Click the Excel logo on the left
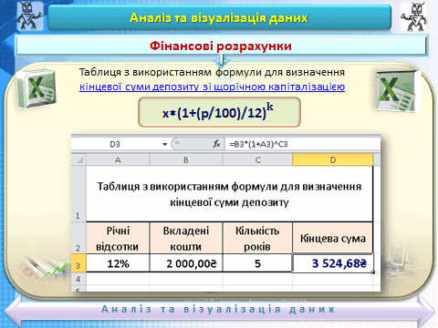Screen dimensions: 438x328 tap(36, 88)
